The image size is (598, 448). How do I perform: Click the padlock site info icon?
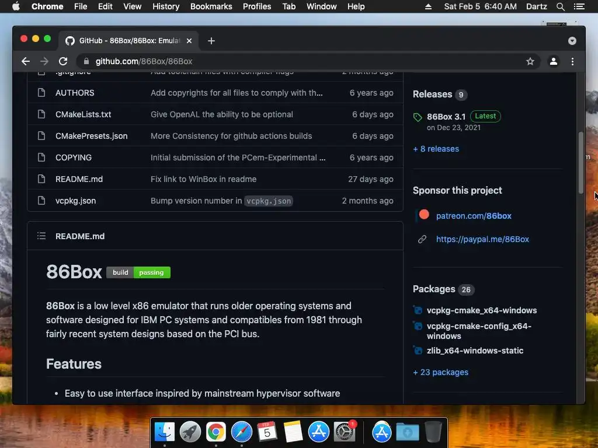point(86,61)
